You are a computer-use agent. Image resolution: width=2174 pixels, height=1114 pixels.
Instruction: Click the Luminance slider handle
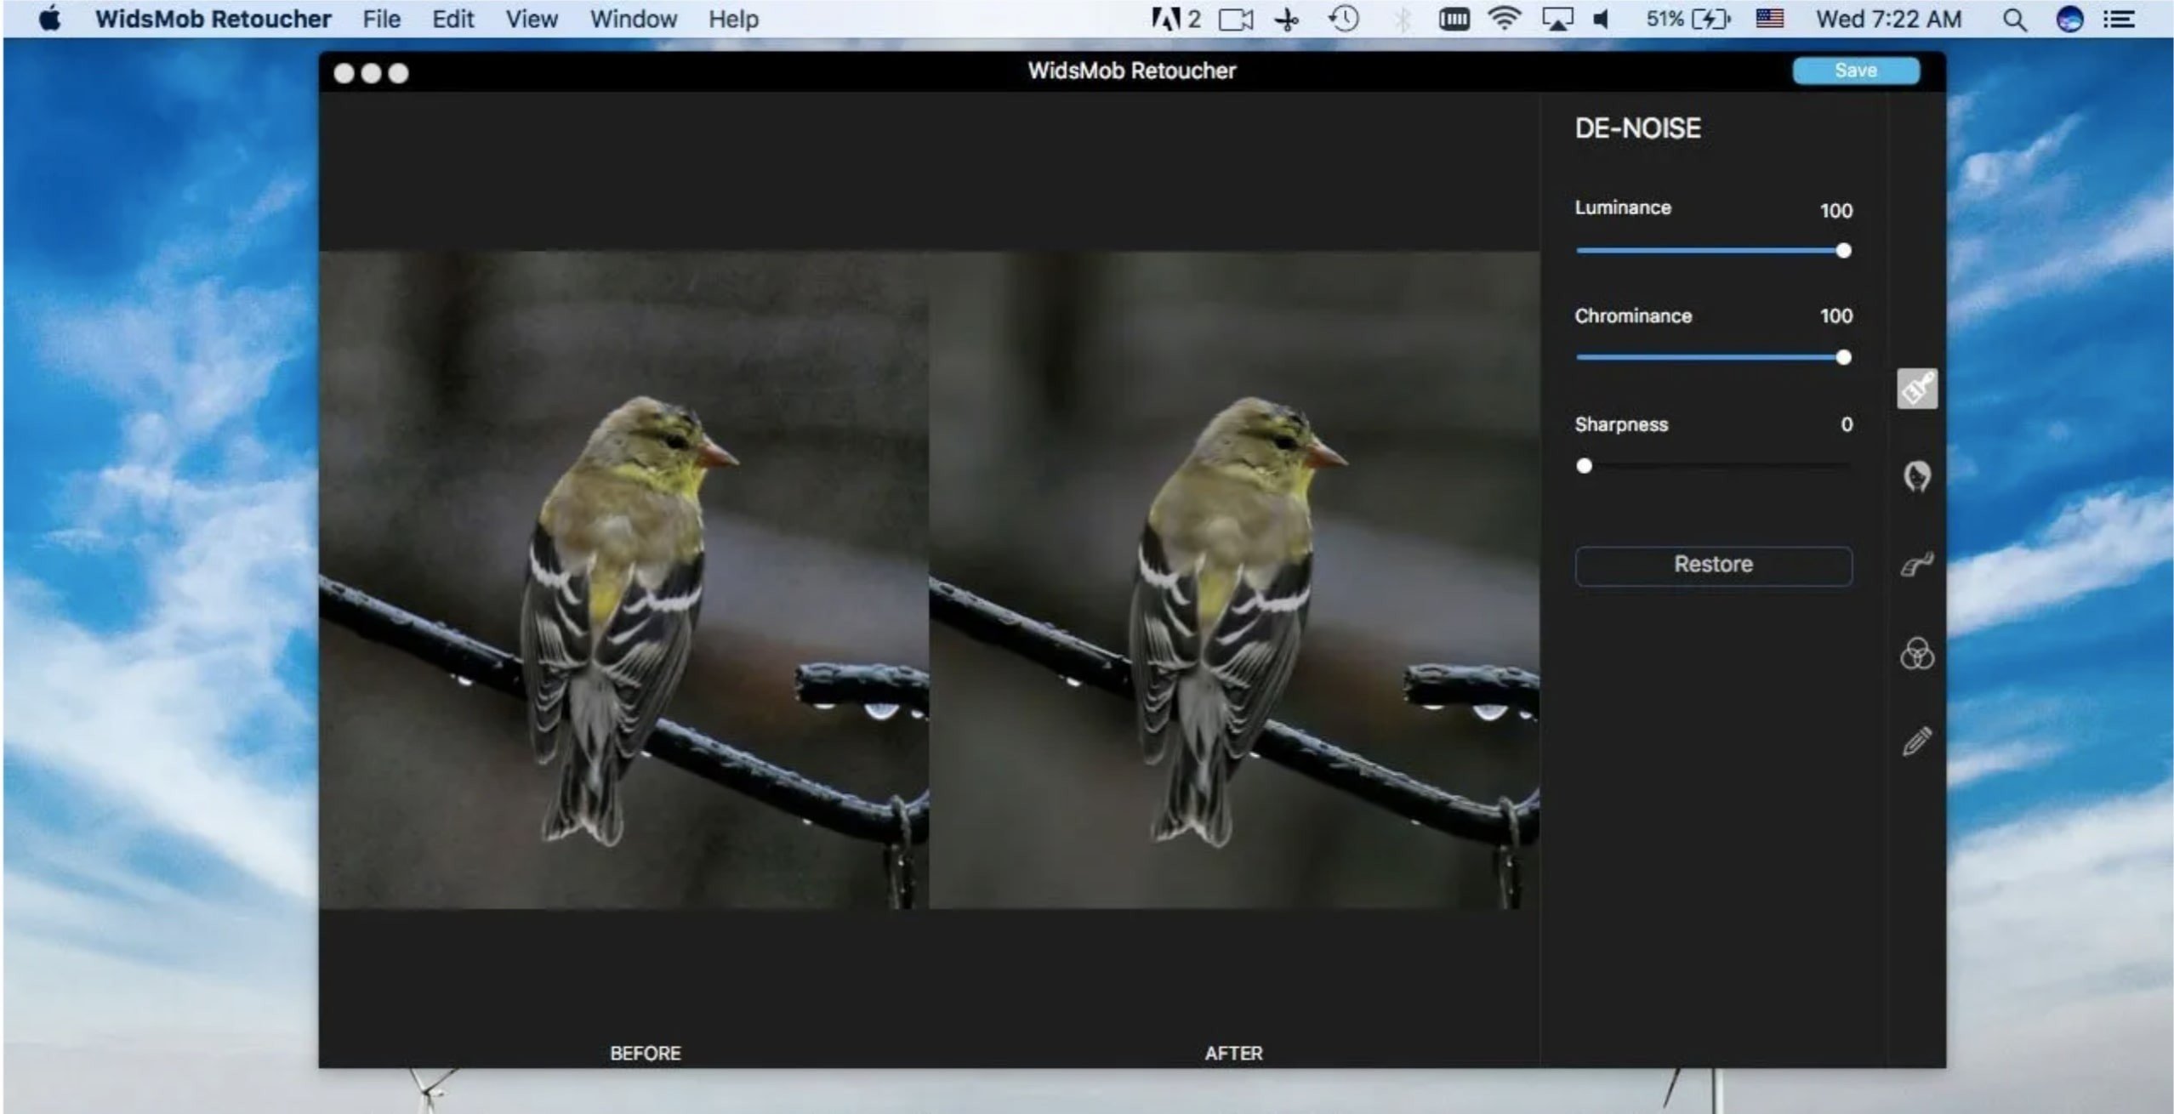1842,251
